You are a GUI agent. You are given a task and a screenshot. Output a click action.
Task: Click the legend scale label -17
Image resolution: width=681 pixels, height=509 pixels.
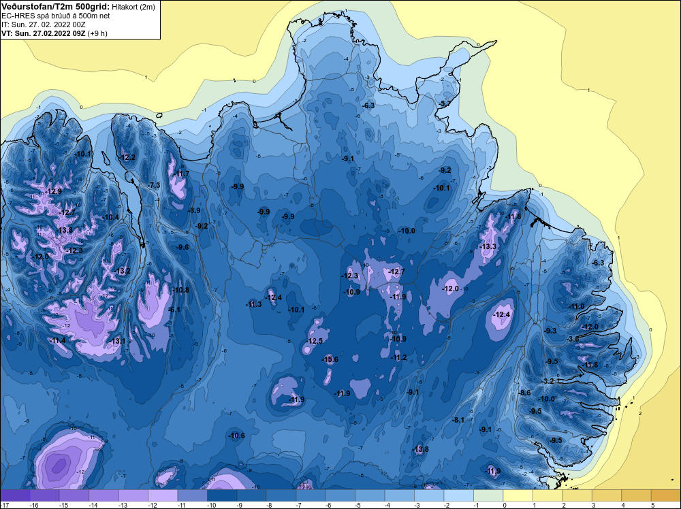coord(4,505)
